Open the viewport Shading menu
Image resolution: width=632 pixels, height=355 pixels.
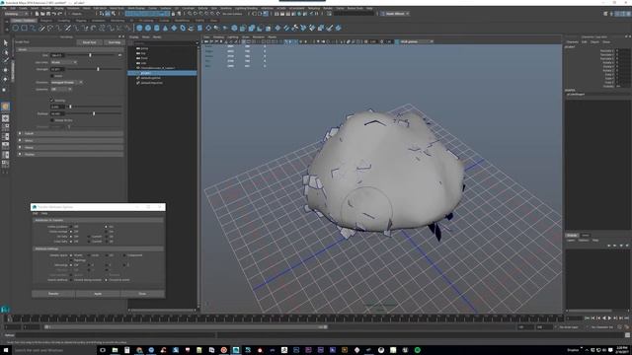tap(218, 37)
